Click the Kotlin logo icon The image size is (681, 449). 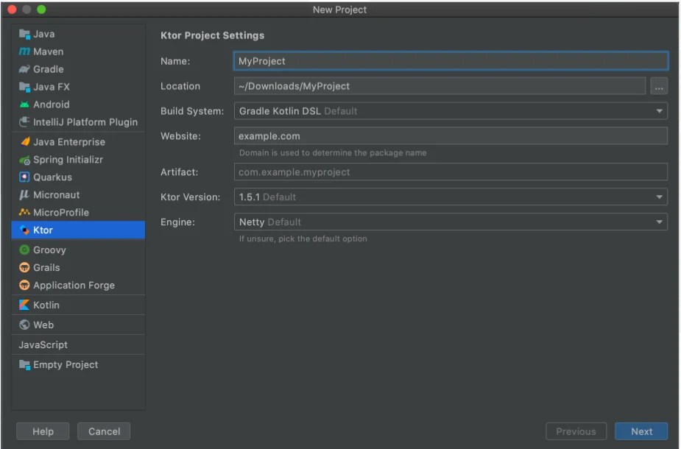point(24,305)
